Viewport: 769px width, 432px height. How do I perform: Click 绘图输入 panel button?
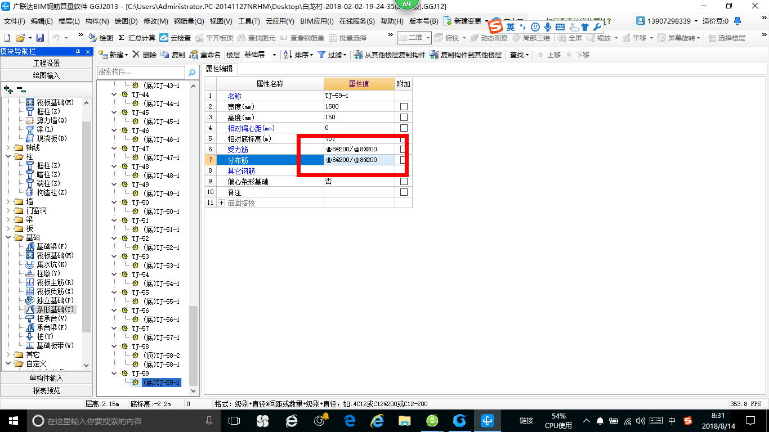point(46,75)
